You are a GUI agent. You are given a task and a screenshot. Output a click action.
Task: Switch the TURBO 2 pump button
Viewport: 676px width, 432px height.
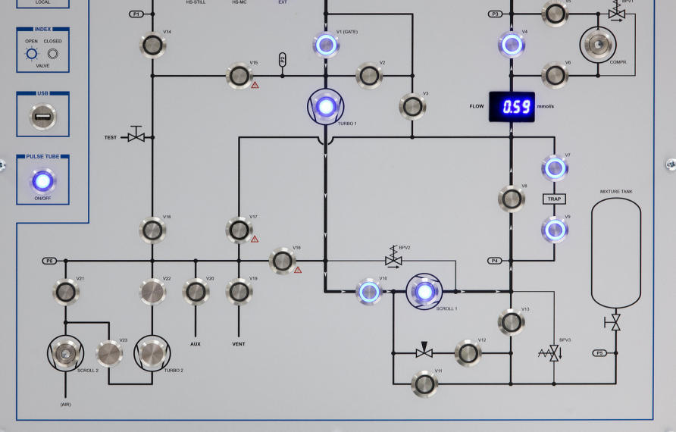[x=152, y=353]
